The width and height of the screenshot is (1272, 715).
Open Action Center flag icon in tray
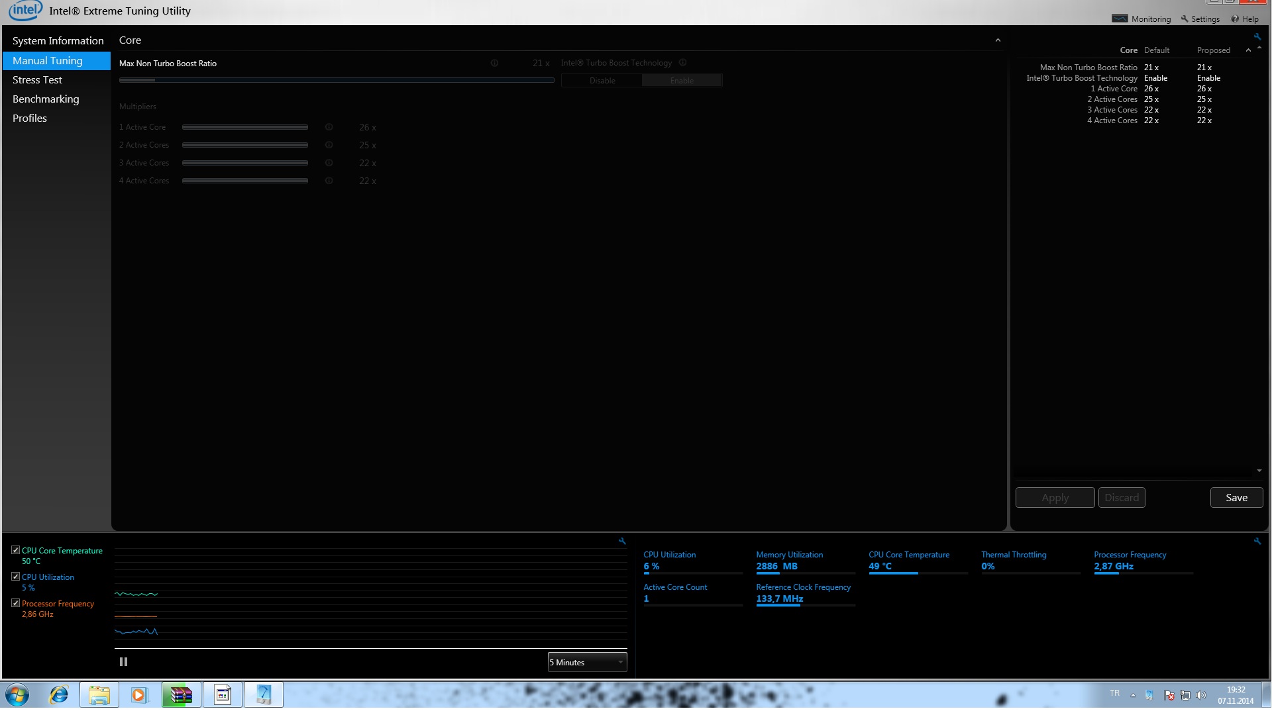click(1169, 695)
